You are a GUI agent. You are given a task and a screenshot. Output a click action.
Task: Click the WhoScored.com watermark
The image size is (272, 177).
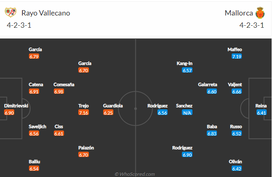coord(135,174)
